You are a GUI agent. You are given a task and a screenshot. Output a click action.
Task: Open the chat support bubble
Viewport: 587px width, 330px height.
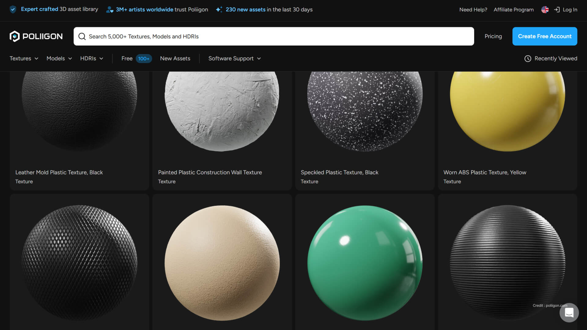569,313
